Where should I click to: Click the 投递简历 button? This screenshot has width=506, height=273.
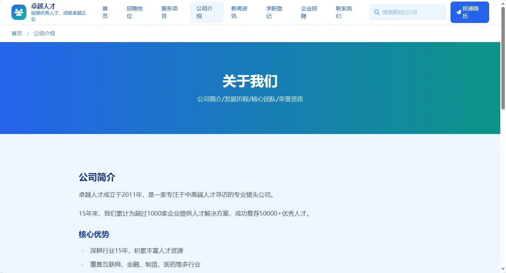[x=470, y=12]
